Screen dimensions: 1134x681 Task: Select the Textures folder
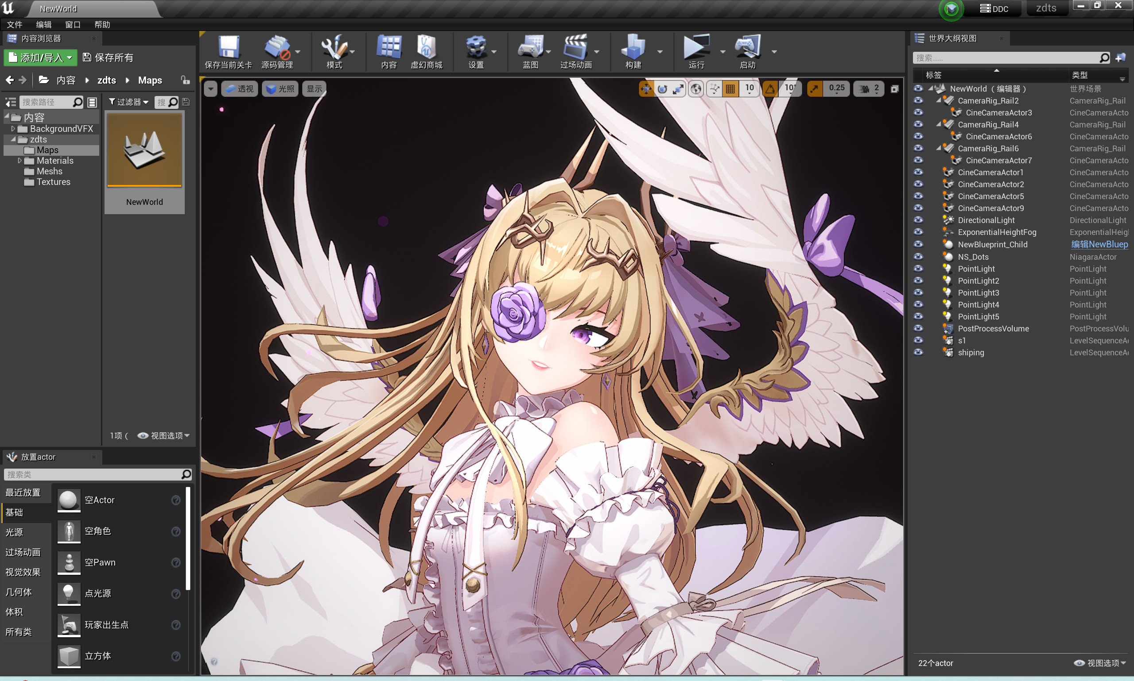point(53,182)
